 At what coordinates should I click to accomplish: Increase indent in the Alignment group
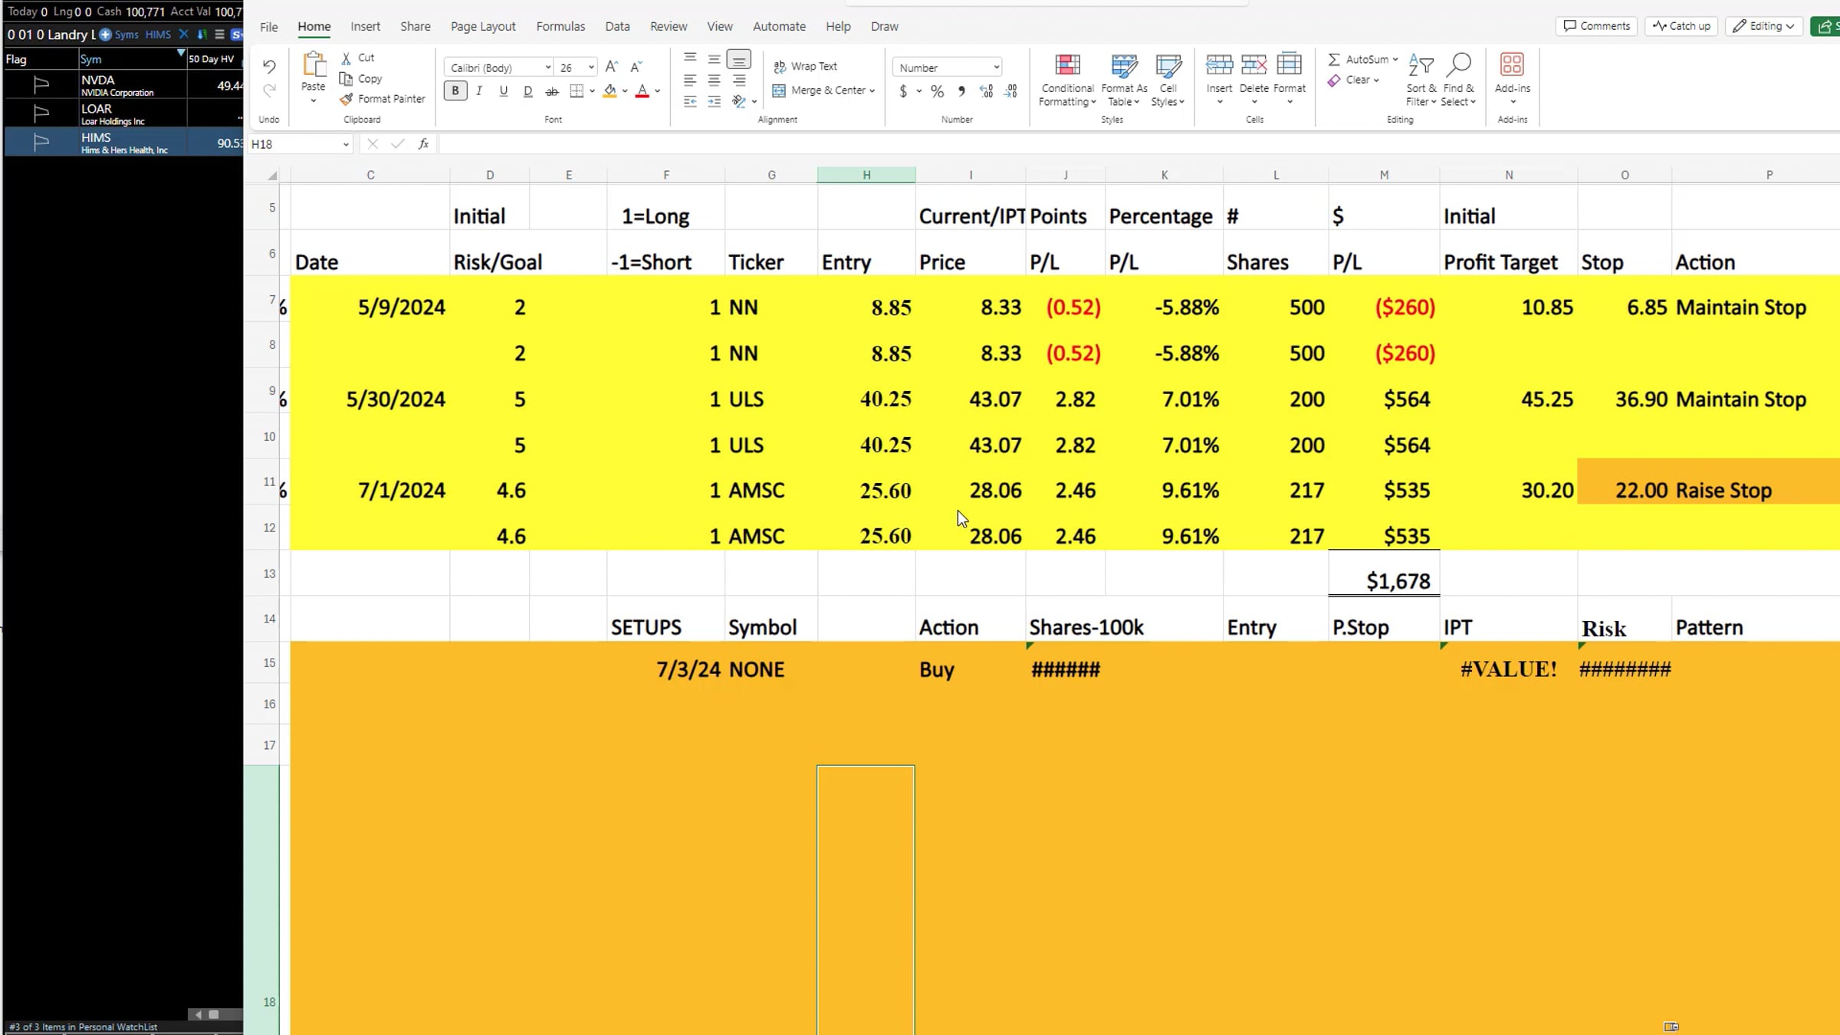715,102
